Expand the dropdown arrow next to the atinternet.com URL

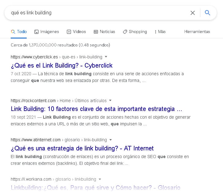[x=111, y=140]
